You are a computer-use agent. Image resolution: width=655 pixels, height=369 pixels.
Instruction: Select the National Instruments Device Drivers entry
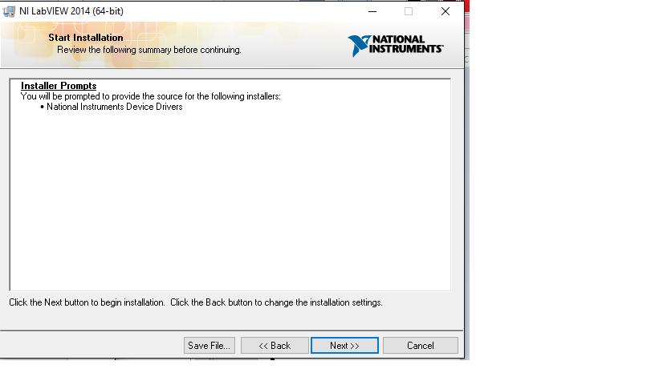pos(115,107)
